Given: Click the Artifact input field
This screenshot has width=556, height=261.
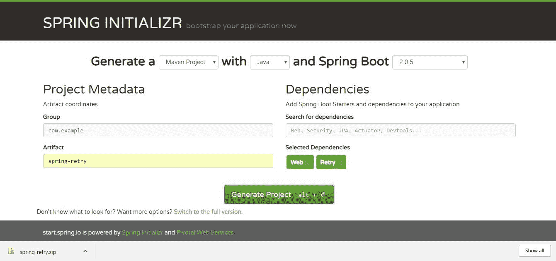Looking at the screenshot, I should pyautogui.click(x=158, y=161).
